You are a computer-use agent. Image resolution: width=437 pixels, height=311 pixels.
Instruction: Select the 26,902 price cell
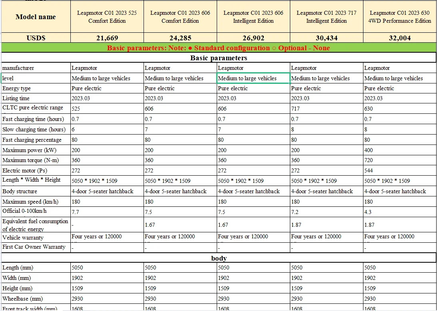(253, 38)
